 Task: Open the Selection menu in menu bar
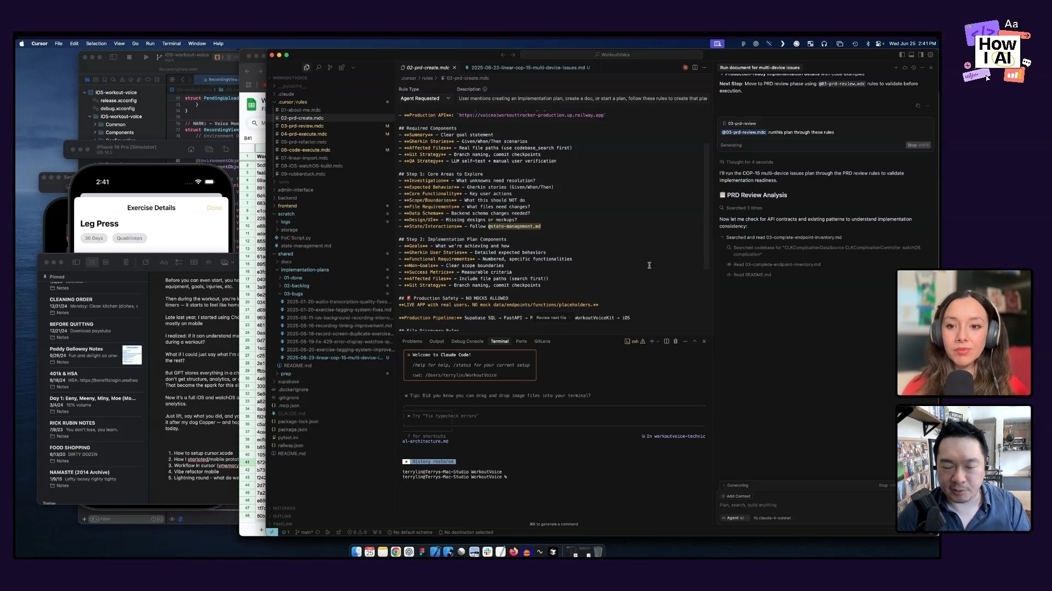96,44
